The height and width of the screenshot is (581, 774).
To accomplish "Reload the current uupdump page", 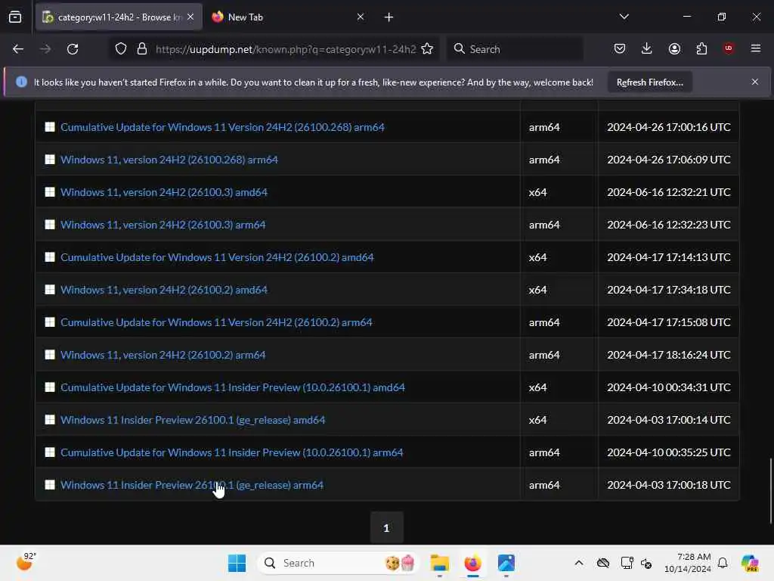I will point(73,49).
